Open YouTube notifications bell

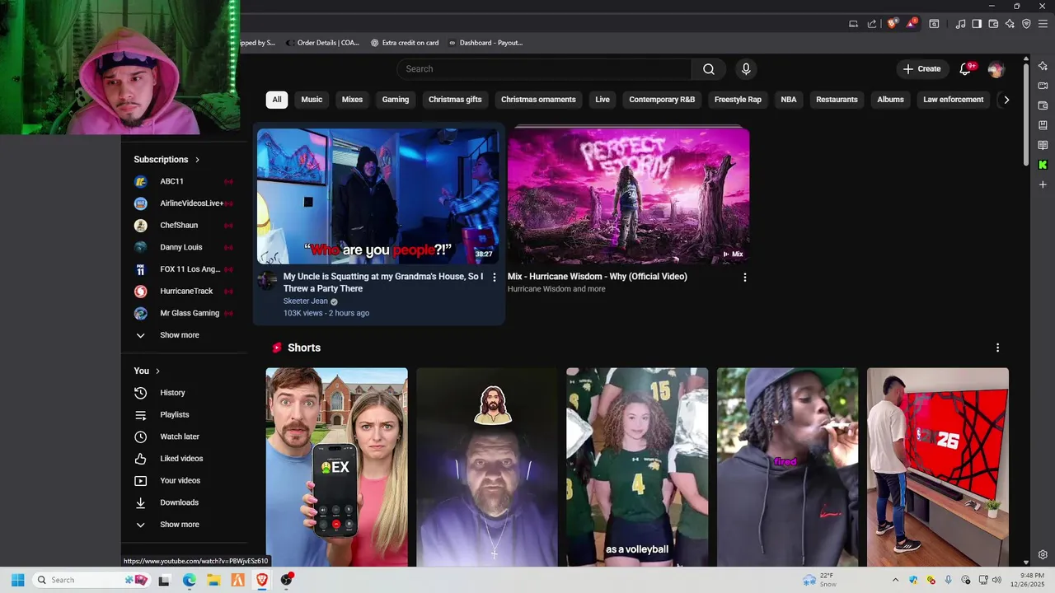click(x=965, y=69)
